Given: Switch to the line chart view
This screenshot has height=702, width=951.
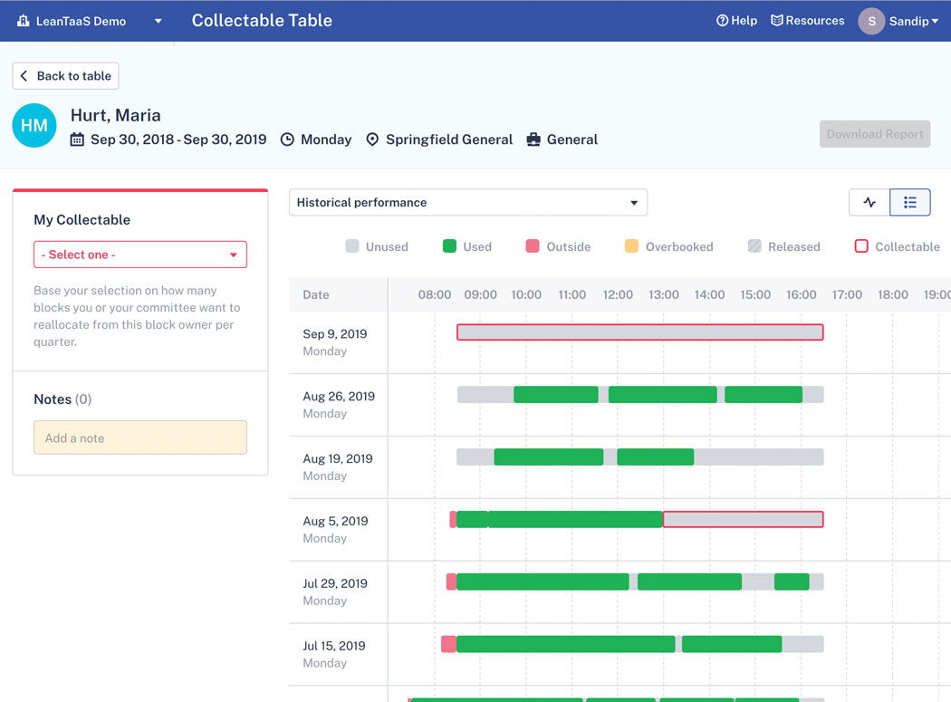Looking at the screenshot, I should (x=869, y=203).
